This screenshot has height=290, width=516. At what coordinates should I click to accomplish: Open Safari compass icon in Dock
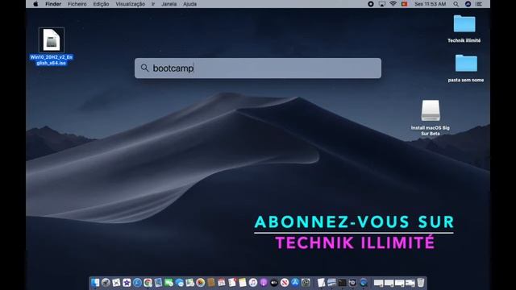pos(137,283)
